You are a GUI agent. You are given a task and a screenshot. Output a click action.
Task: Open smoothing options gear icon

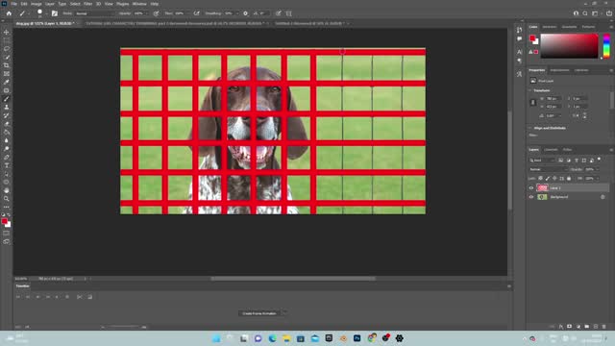tap(246, 13)
